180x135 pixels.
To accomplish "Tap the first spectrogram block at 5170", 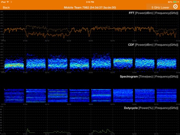I will point(14,96).
